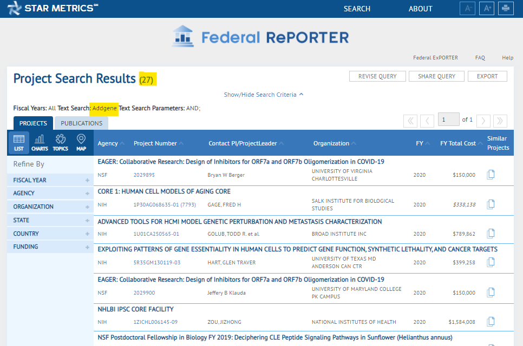Go to first page of results
The width and height of the screenshot is (523, 346).
pyautogui.click(x=410, y=121)
